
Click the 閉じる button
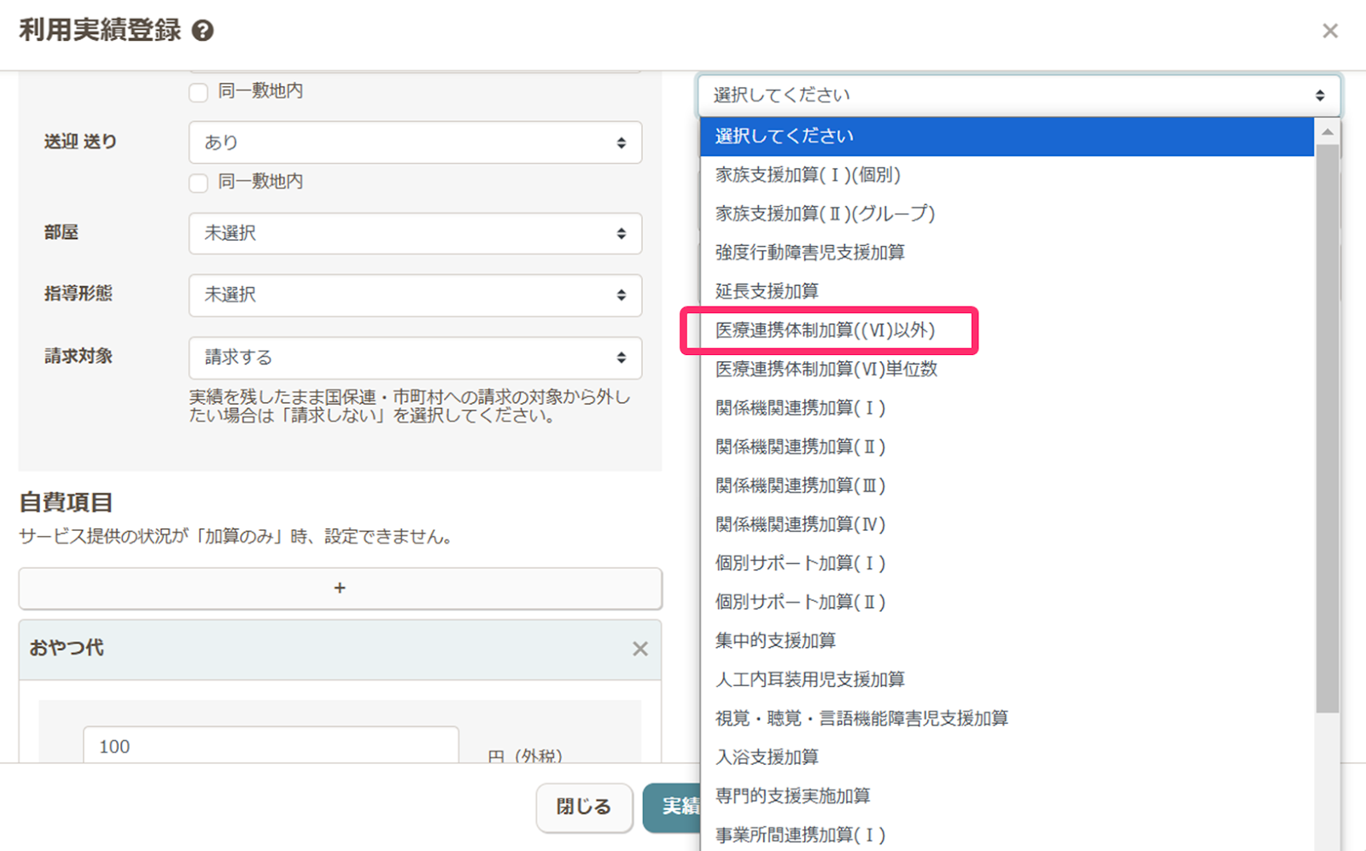(x=584, y=807)
